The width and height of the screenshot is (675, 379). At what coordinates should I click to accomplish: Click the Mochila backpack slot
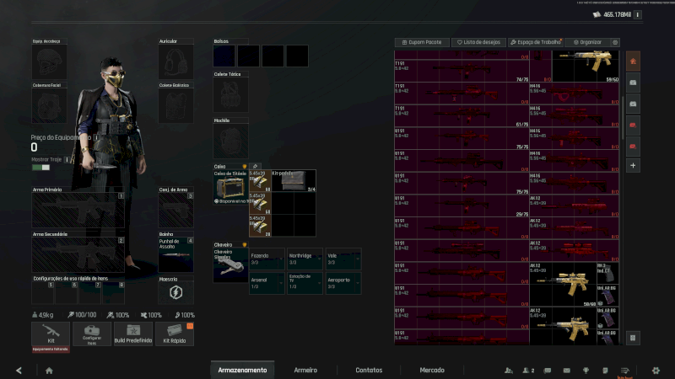pos(230,141)
